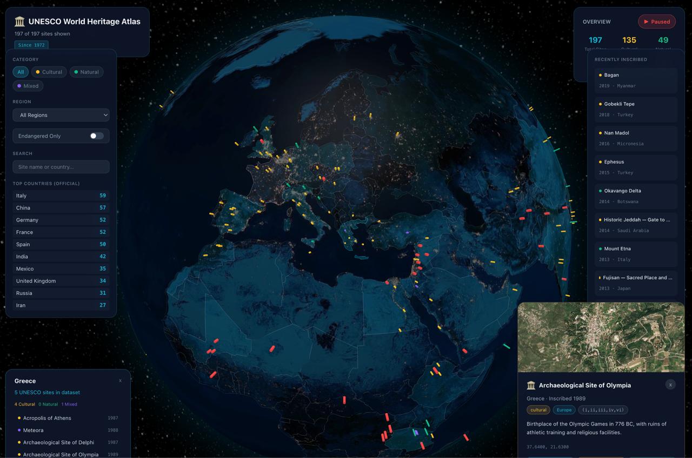The width and height of the screenshot is (692, 458).
Task: Select the Europe tag on the Olympia card
Action: pos(564,410)
